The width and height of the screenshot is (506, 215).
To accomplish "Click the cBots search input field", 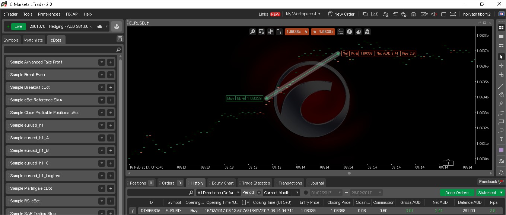I will click(x=63, y=50).
